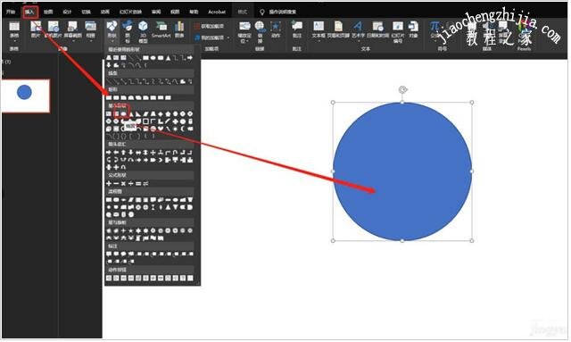Viewport: 571px width, 342px height.
Task: Select the first Flowchart Process shape
Action: [x=109, y=200]
